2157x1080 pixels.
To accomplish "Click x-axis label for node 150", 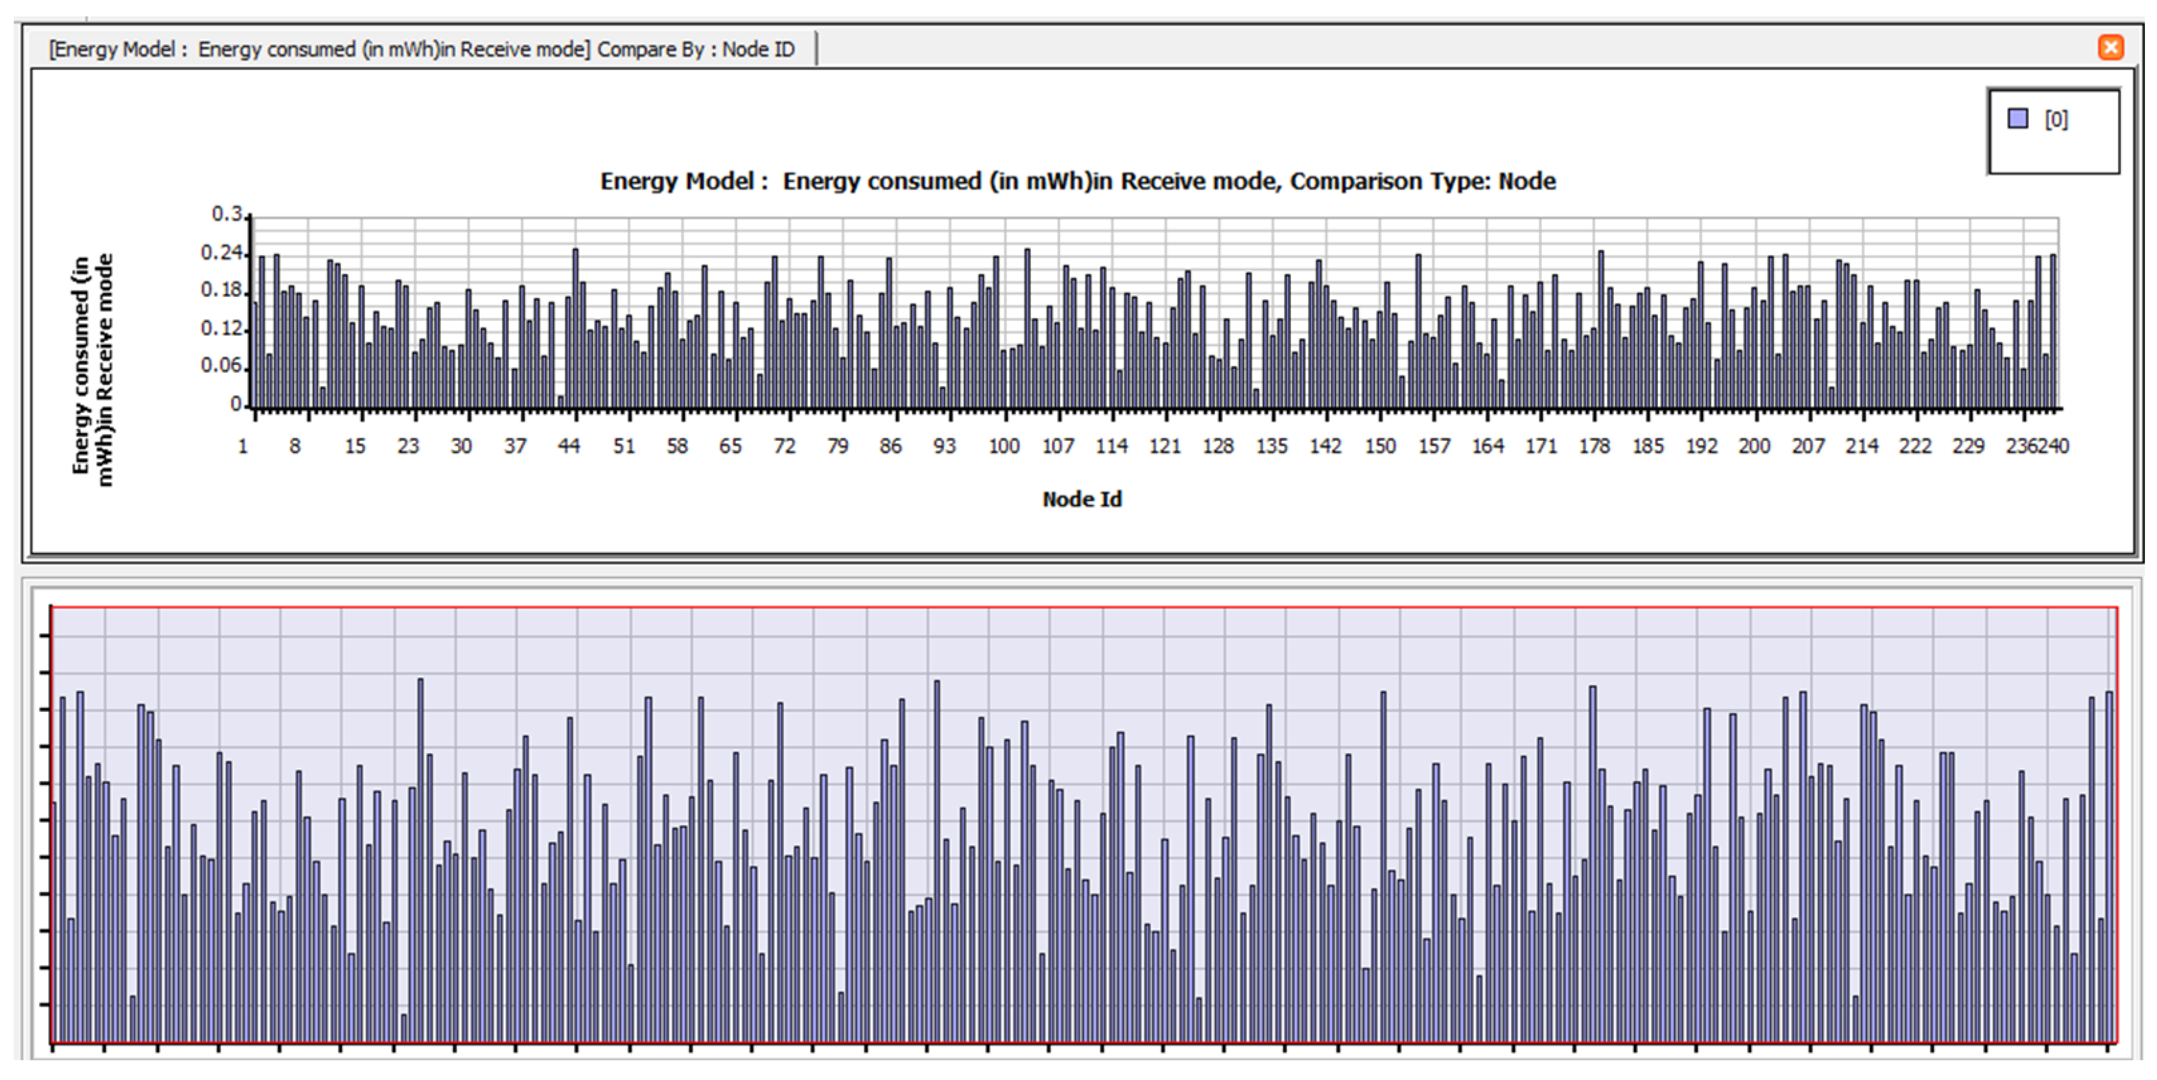I will [1380, 446].
